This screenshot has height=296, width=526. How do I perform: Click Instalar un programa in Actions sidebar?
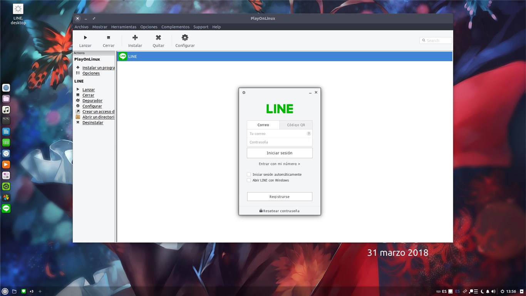click(x=99, y=68)
